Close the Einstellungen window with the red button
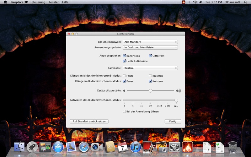251x157 pixels. 69,34
